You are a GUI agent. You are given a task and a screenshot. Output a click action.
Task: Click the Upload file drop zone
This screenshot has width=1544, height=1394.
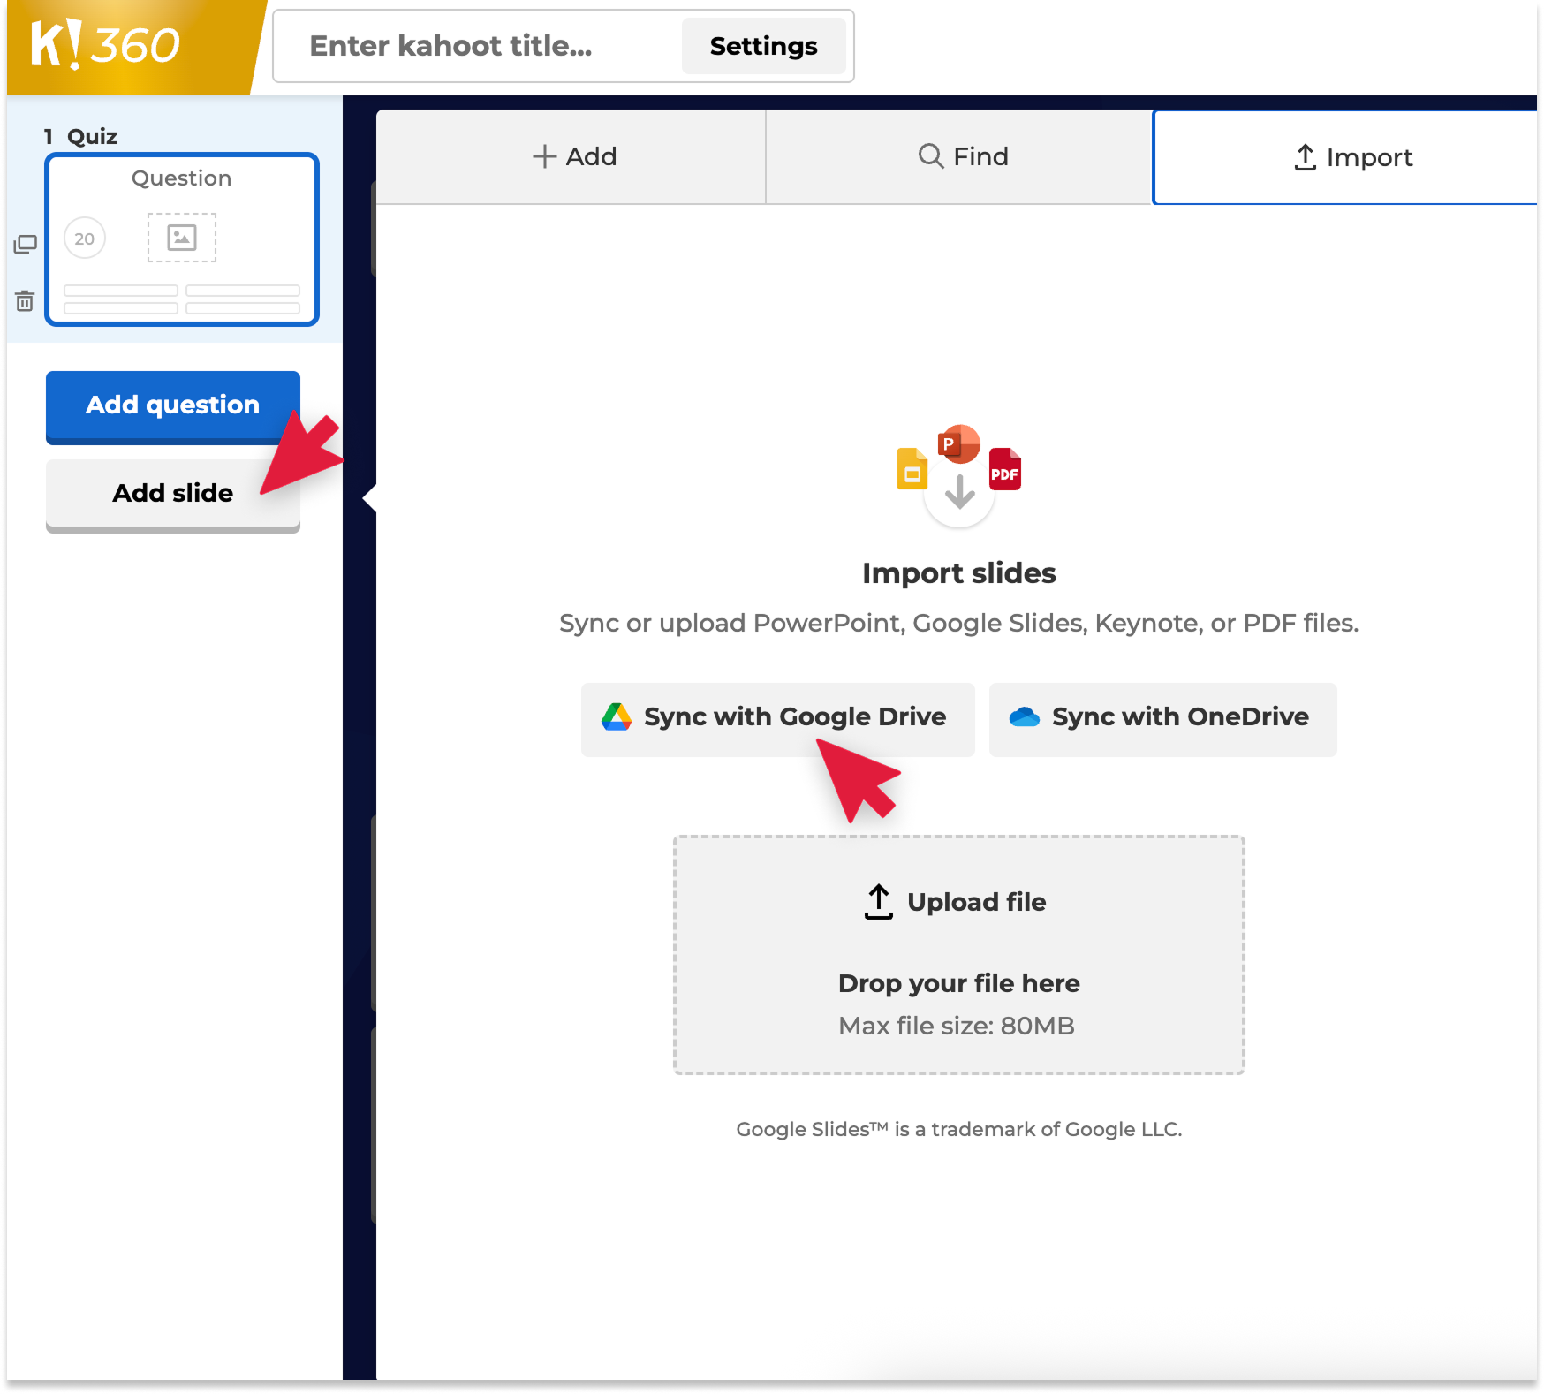(x=959, y=955)
